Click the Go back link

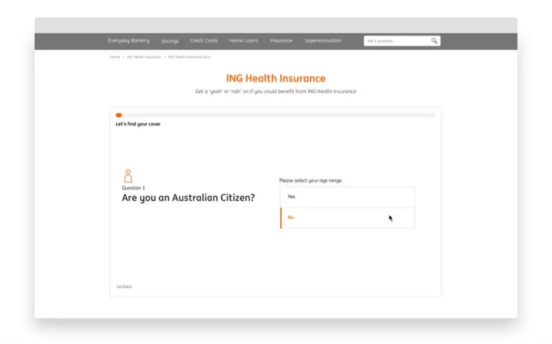(124, 286)
